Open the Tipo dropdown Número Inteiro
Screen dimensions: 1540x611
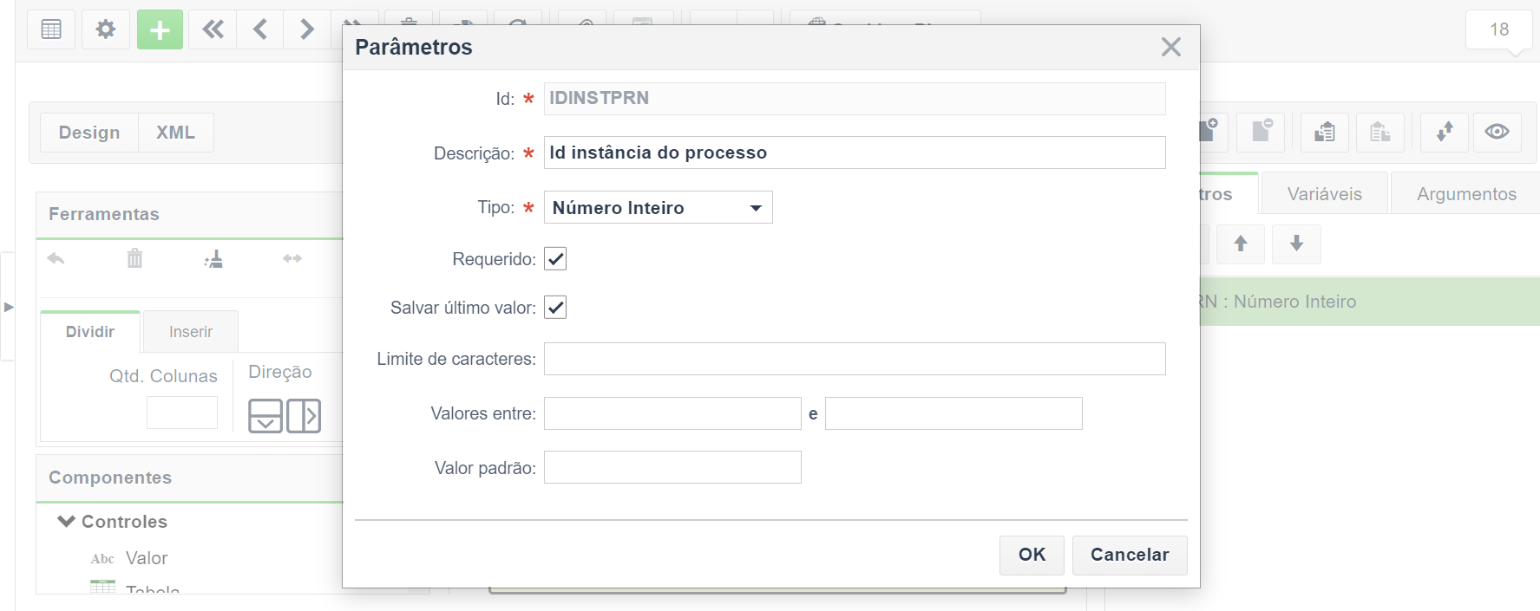tap(658, 208)
